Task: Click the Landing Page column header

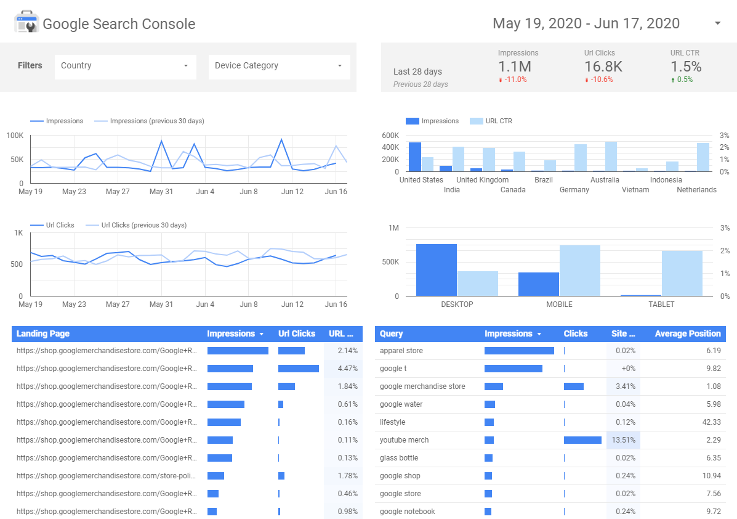Action: pos(43,333)
